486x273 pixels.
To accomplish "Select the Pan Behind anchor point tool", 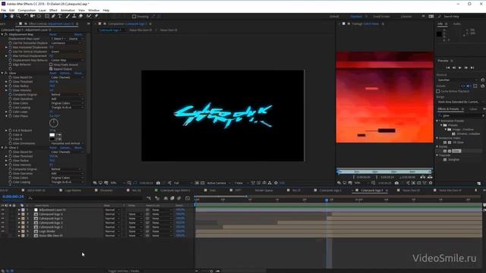I will coord(39,16).
